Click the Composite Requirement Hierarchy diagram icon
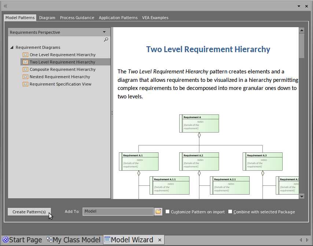The height and width of the screenshot is (246, 313). [25, 69]
